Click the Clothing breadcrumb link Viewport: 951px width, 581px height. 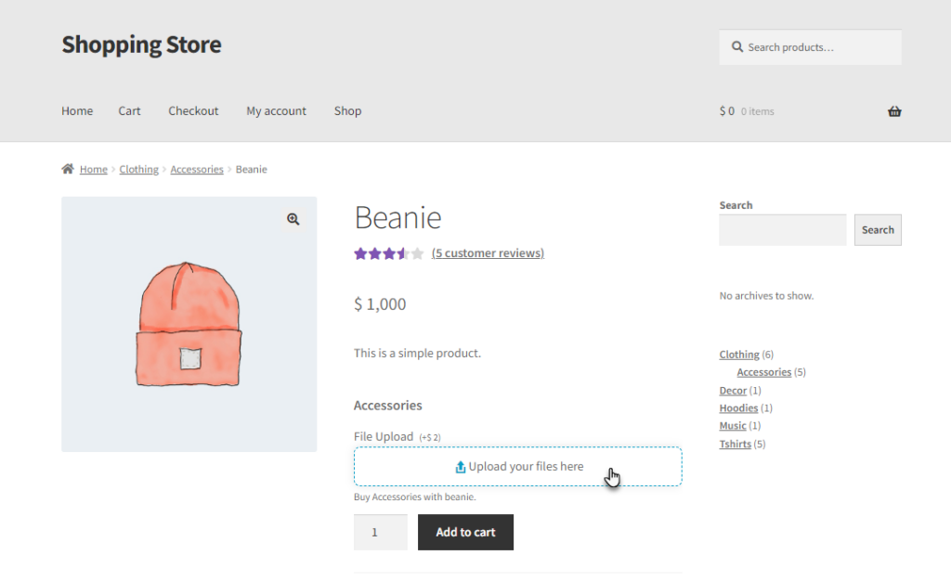[139, 169]
